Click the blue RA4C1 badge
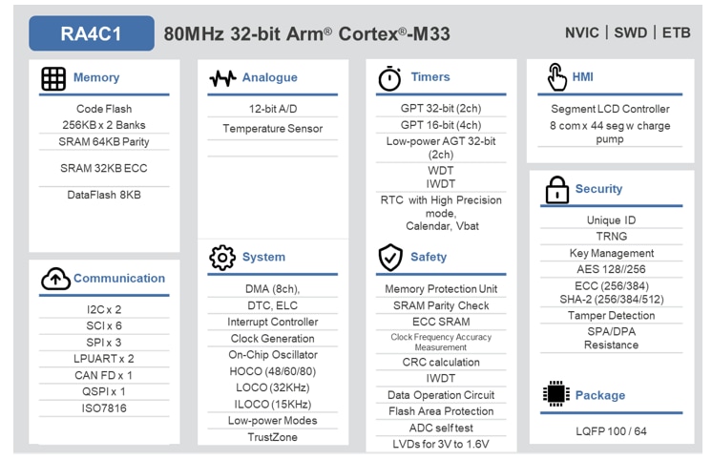This screenshot has height=460, width=712. click(x=91, y=34)
